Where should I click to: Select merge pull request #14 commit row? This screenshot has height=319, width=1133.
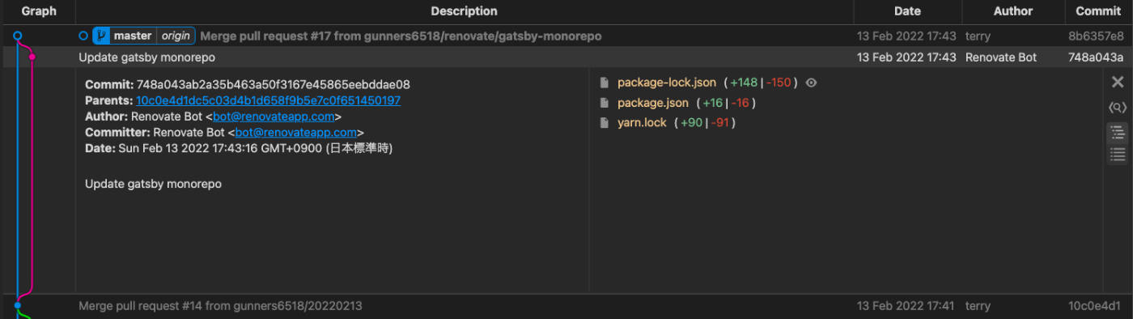point(566,306)
